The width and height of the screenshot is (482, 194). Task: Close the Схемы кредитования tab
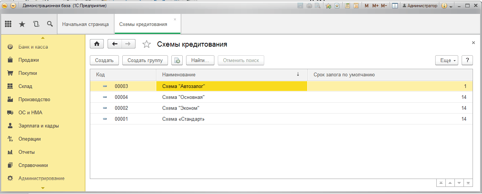(175, 19)
